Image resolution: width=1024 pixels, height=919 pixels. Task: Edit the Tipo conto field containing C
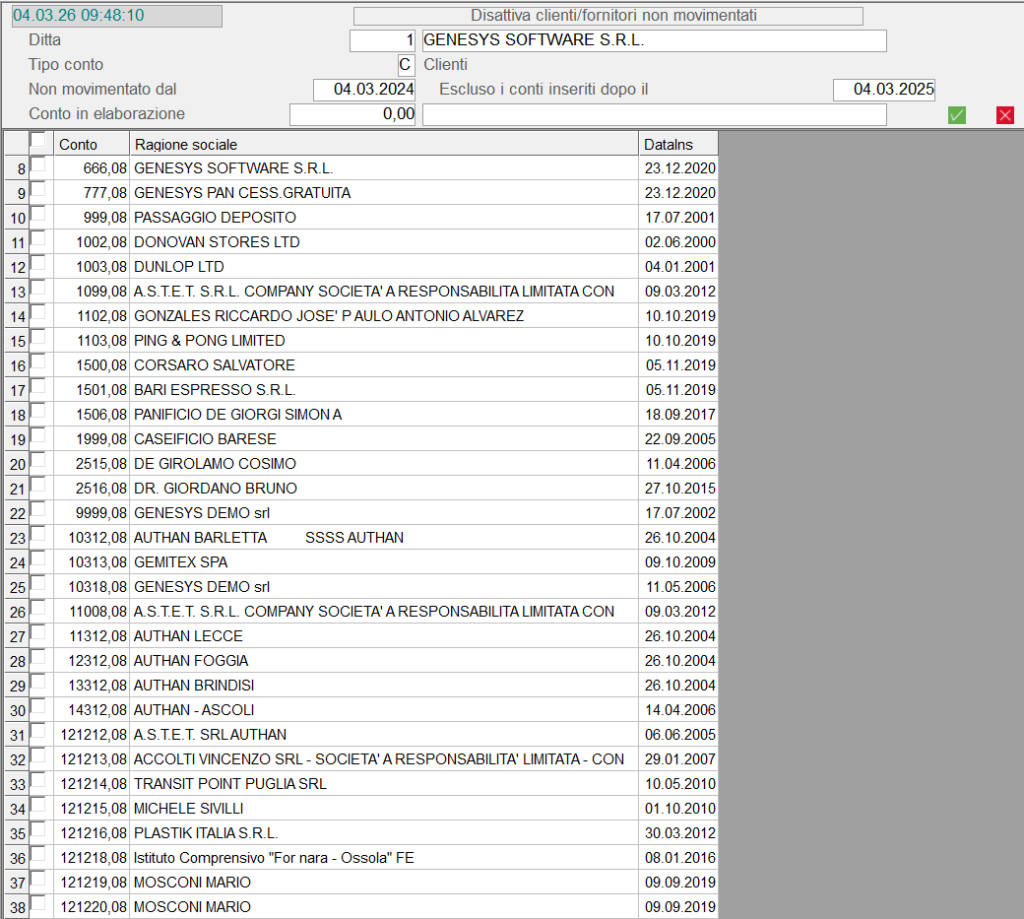click(x=406, y=65)
